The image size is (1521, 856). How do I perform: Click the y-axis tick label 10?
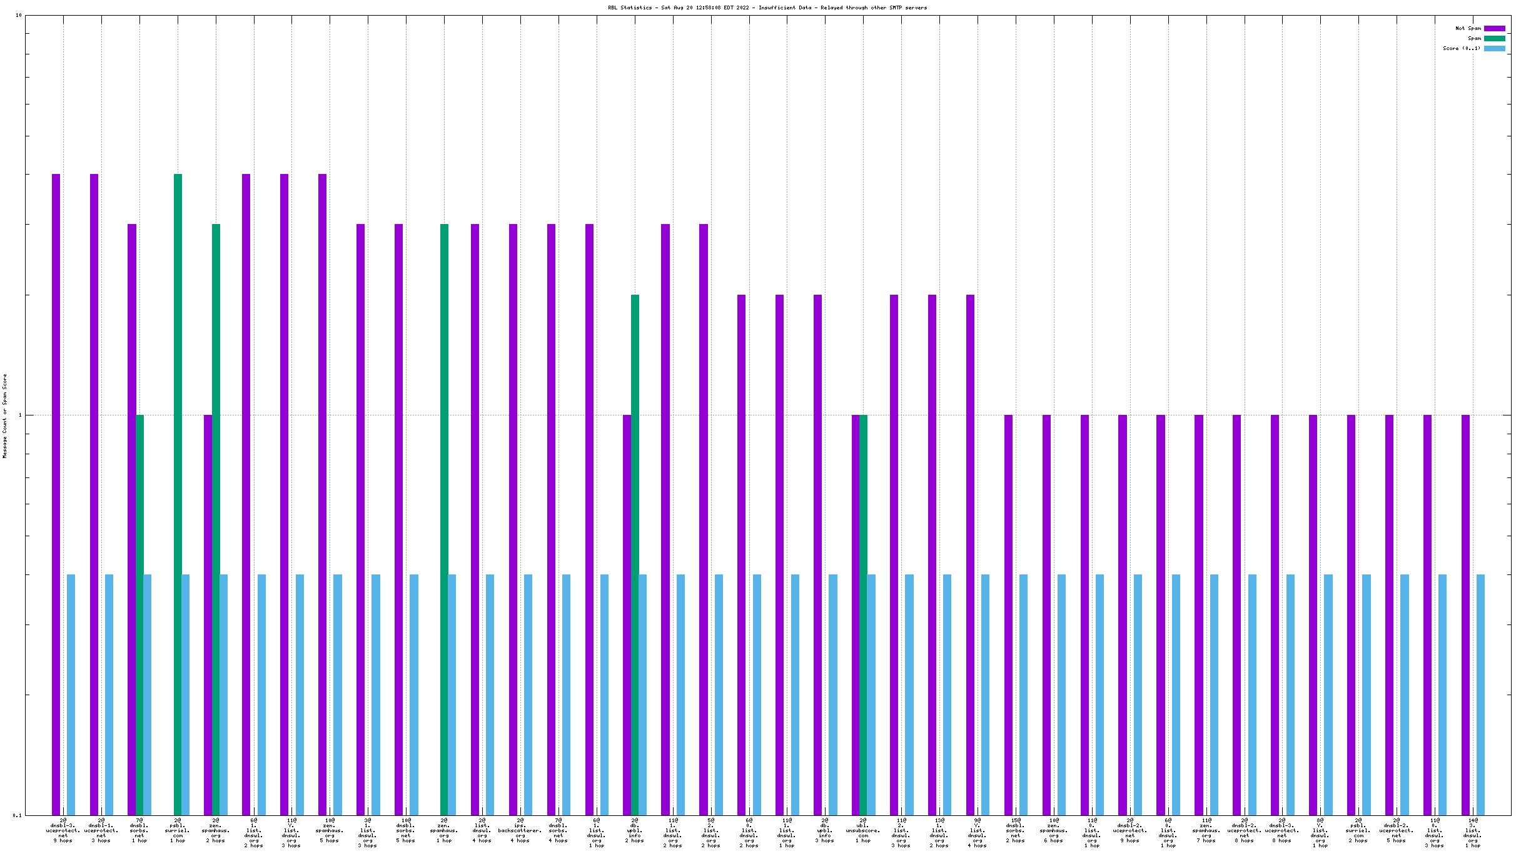click(18, 15)
